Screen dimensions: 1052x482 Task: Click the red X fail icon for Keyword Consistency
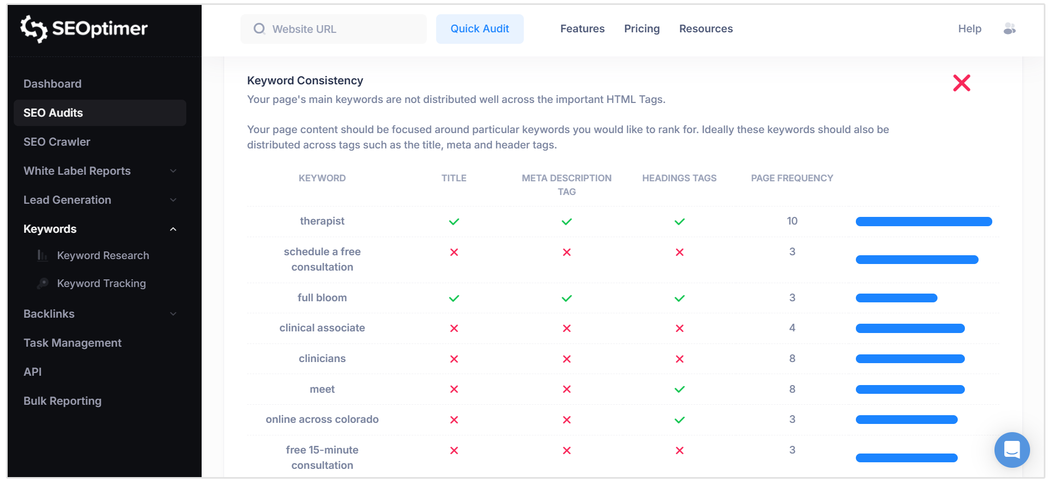pyautogui.click(x=962, y=83)
